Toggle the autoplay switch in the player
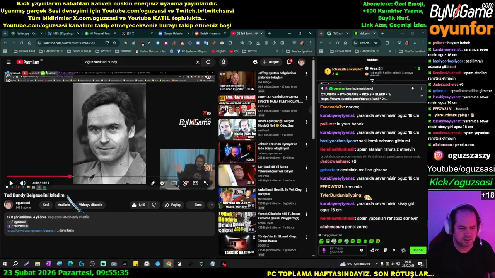Image resolution: width=495 pixels, height=278 pixels. point(162,183)
